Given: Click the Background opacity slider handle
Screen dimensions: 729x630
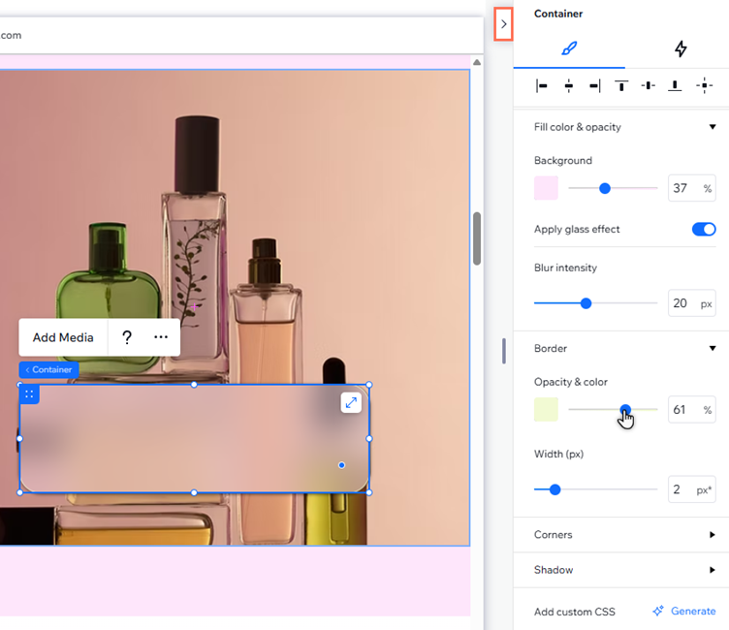Looking at the screenshot, I should click(604, 188).
